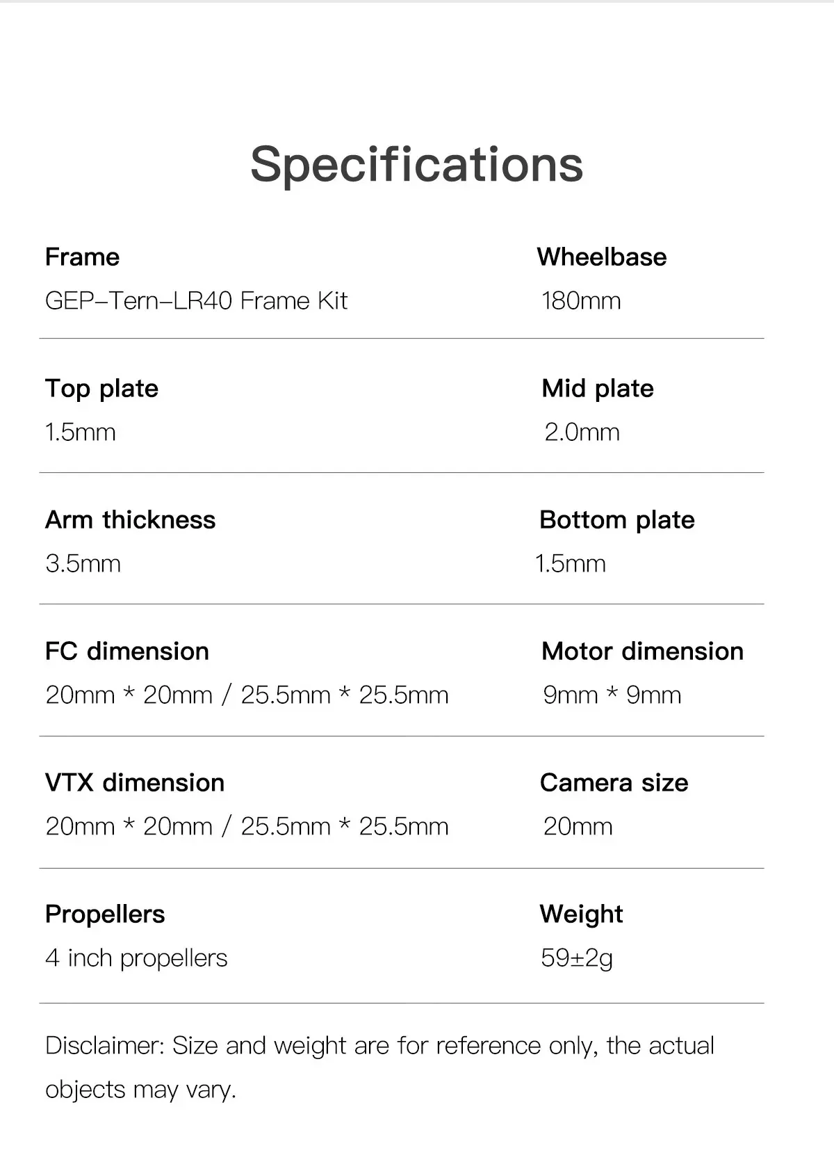Viewport: 834px width, 1162px height.
Task: Click the 3.5mm arm thickness value
Action: [x=83, y=563]
